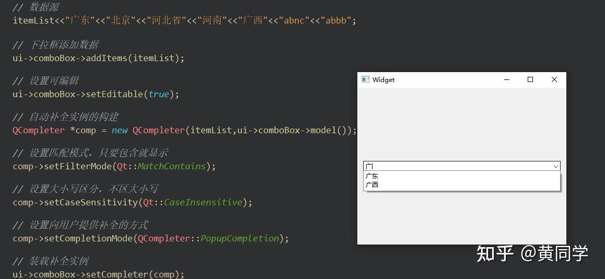Open the combo box dropdown arrow
This screenshot has height=279, width=605.
[555, 166]
